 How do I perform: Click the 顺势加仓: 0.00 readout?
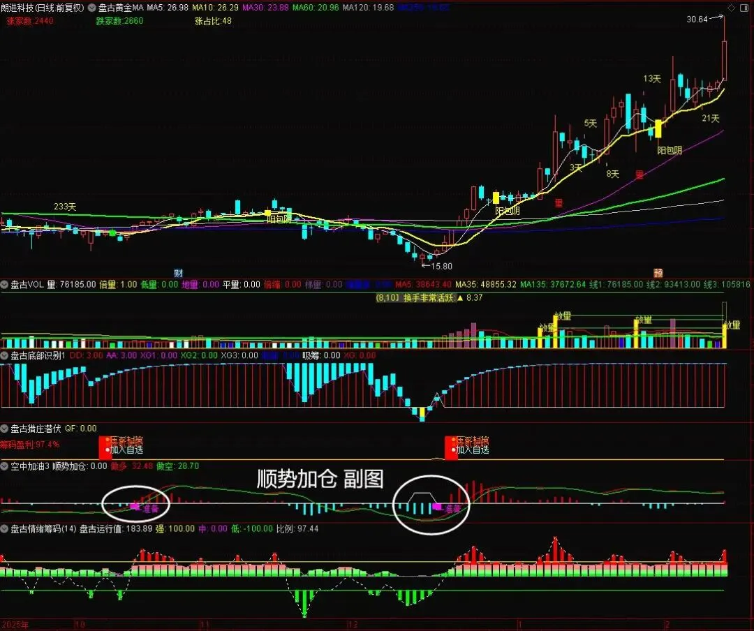(80, 466)
